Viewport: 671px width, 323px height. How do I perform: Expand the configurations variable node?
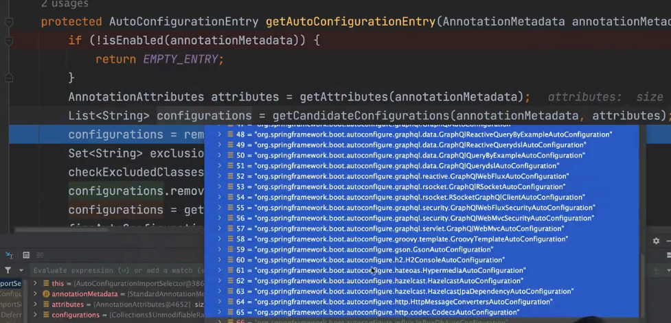click(x=36, y=315)
